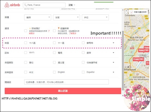Open the 床位 dropdown
This screenshot has width=151, height=112.
pos(95,17)
